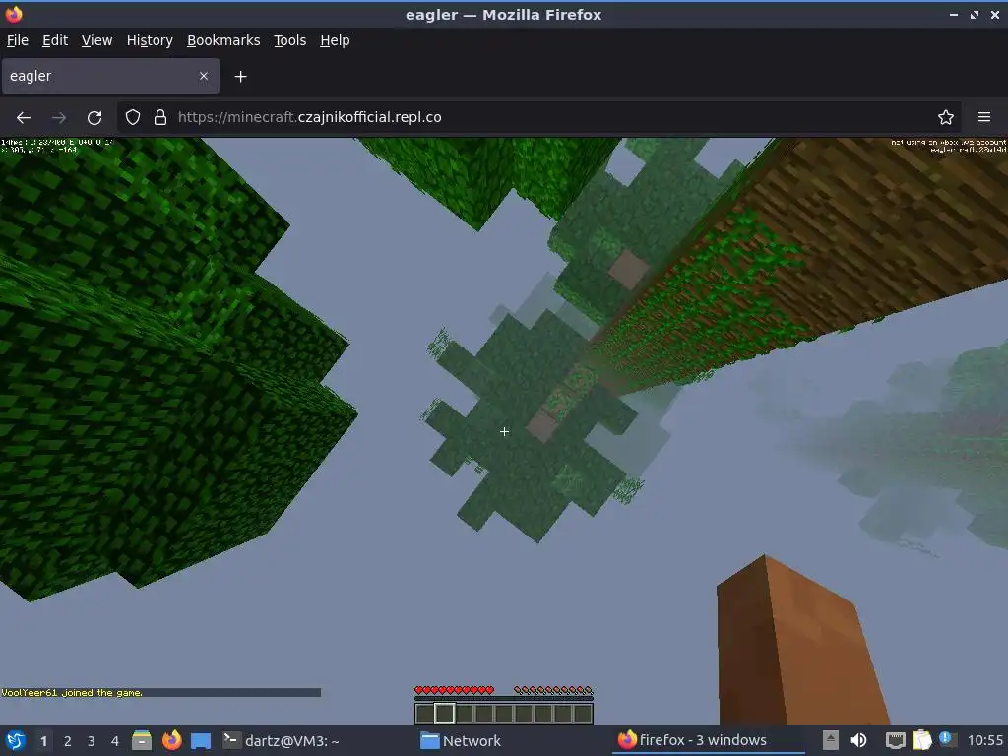Open a new tab with plus button
This screenshot has width=1008, height=756.
pos(240,77)
